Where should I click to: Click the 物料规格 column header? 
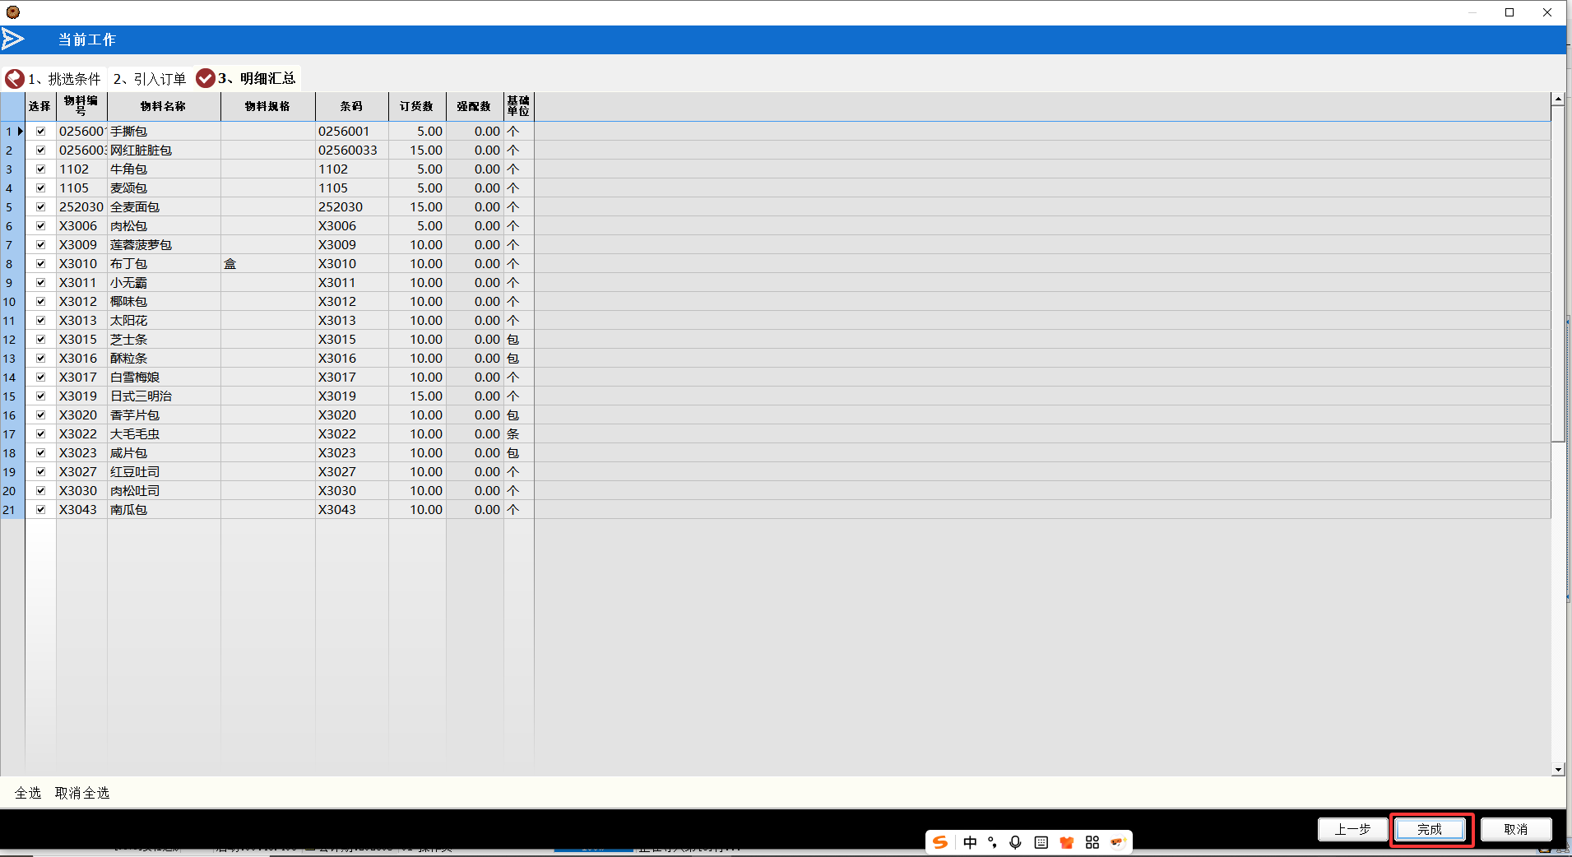(x=268, y=106)
